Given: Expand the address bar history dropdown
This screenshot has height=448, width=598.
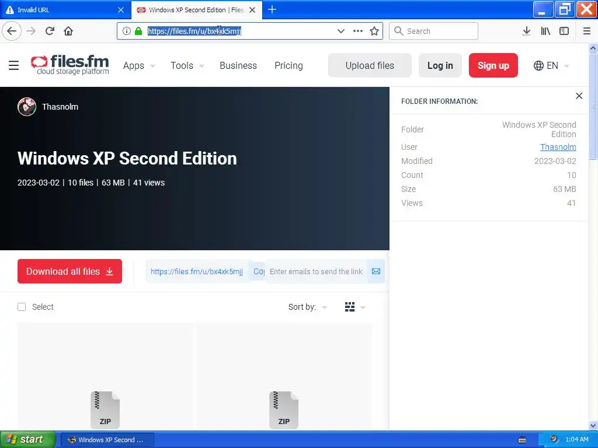Looking at the screenshot, I should 341,31.
